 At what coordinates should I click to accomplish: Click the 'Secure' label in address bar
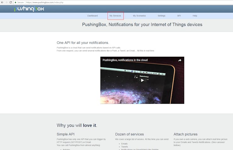tap(20, 3)
